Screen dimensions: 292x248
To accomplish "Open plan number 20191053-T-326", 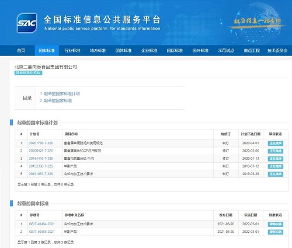I will coord(41,174).
